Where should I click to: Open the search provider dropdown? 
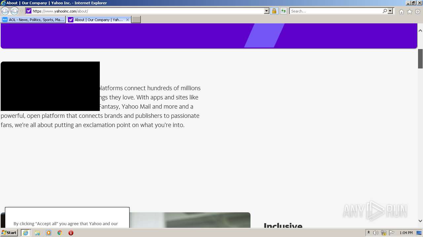390,11
